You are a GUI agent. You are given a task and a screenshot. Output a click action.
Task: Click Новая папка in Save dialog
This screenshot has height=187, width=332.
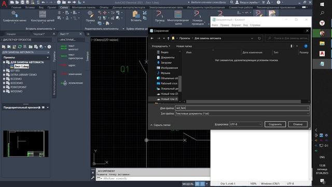pos(184,46)
